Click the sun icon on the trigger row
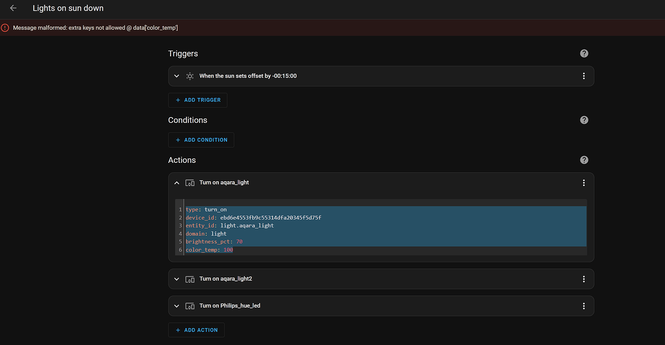This screenshot has width=665, height=345. pyautogui.click(x=190, y=76)
